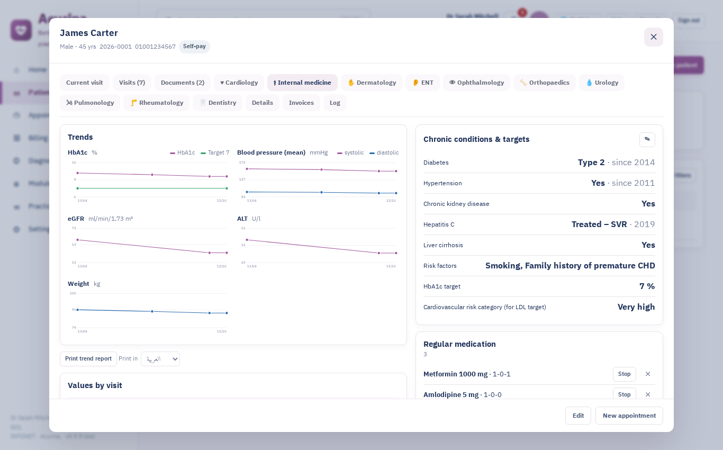The width and height of the screenshot is (723, 450).
Task: View the Invoices tab
Action: (301, 103)
